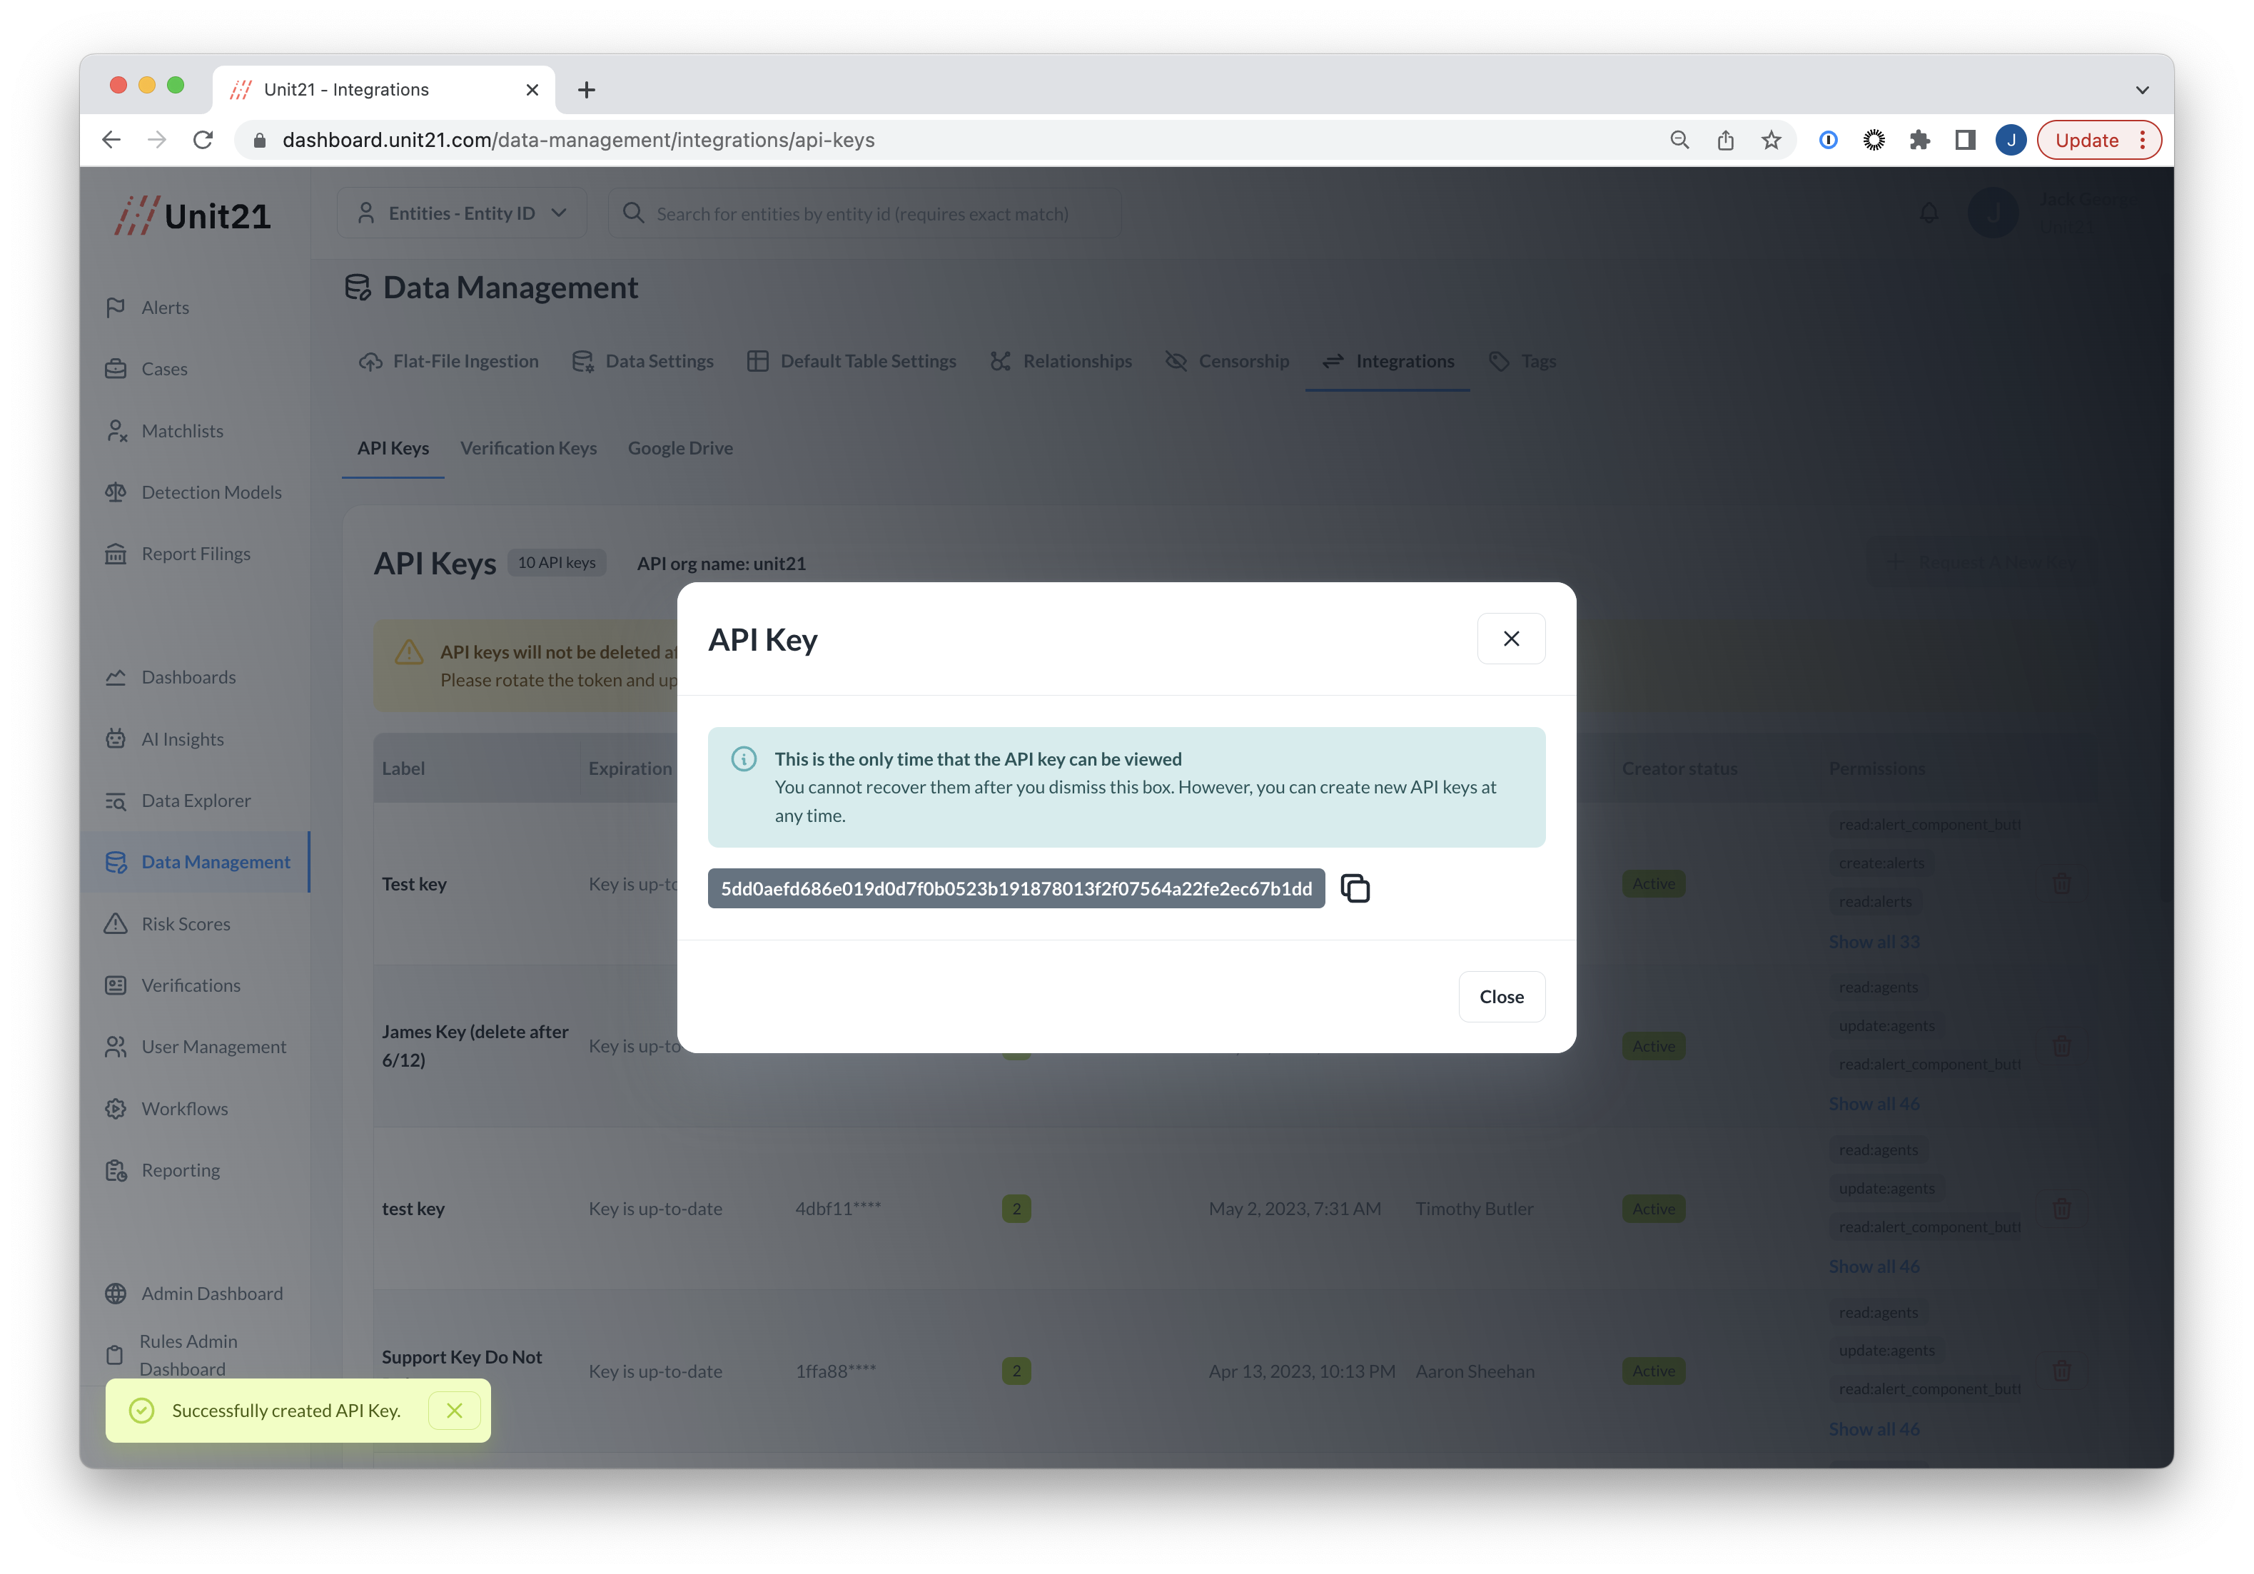Switch to the Verification Keys tab
2254x1574 pixels.
(528, 447)
